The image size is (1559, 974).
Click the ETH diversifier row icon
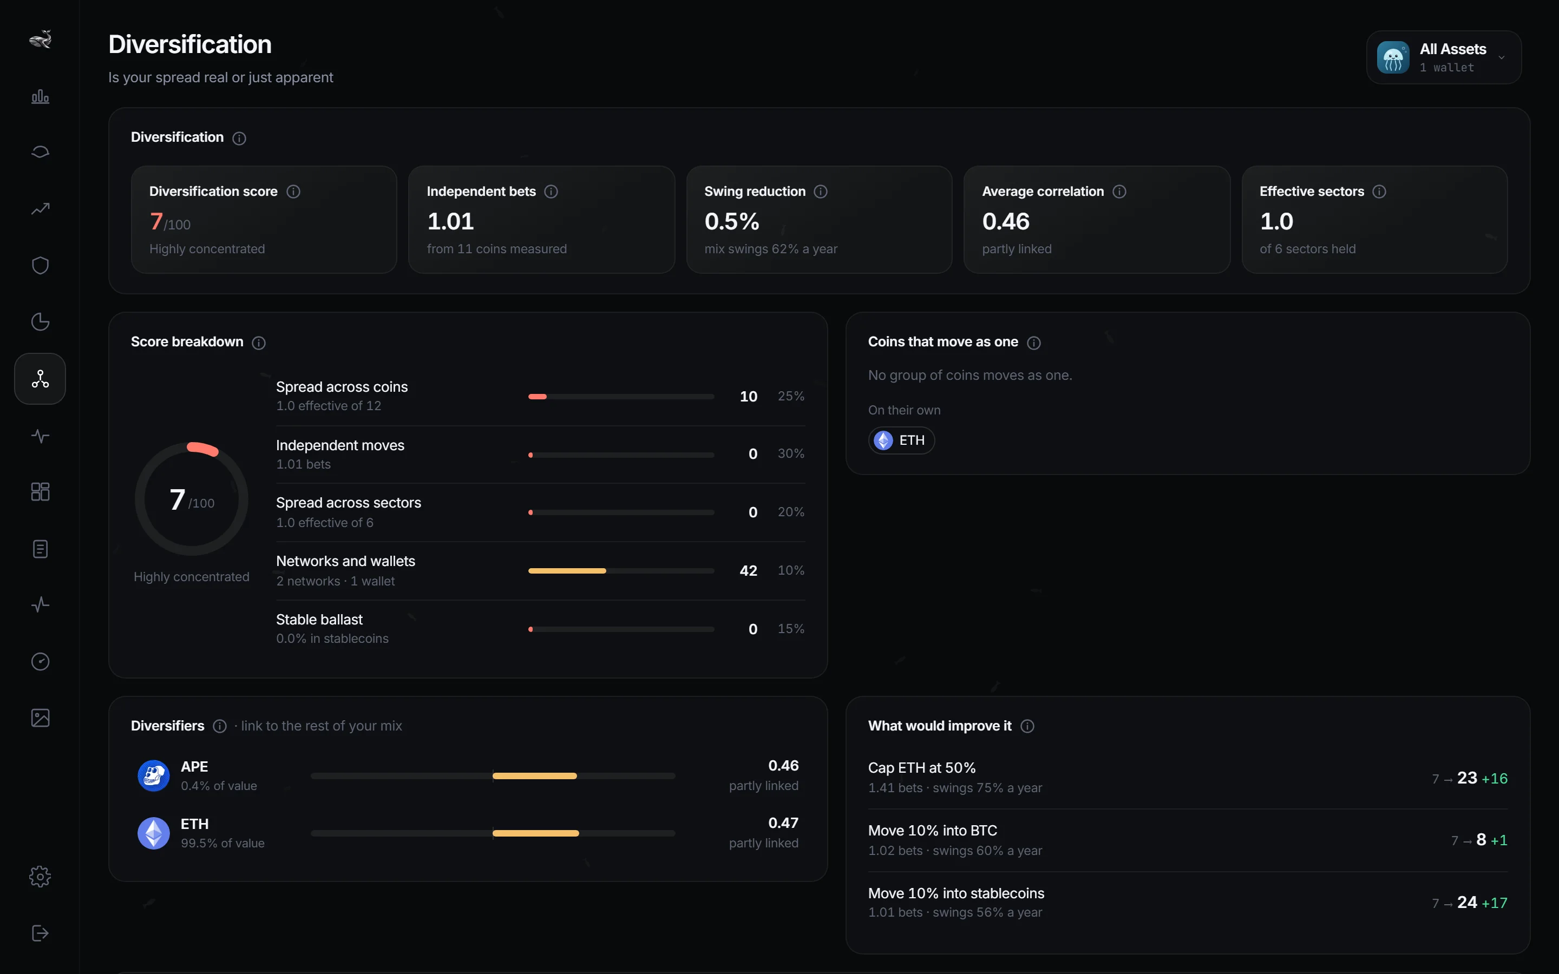pyautogui.click(x=153, y=833)
